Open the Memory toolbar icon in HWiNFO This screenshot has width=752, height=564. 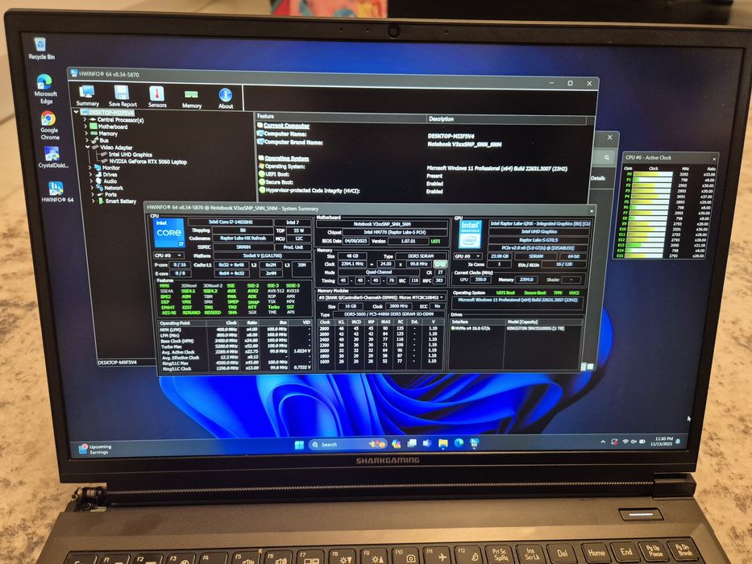pos(191,99)
